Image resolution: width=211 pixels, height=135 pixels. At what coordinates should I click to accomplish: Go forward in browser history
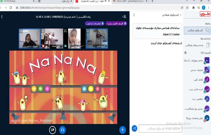6,8
